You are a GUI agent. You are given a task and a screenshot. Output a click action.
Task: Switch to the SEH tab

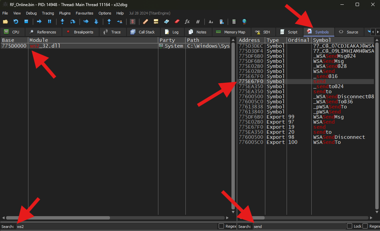(263, 32)
